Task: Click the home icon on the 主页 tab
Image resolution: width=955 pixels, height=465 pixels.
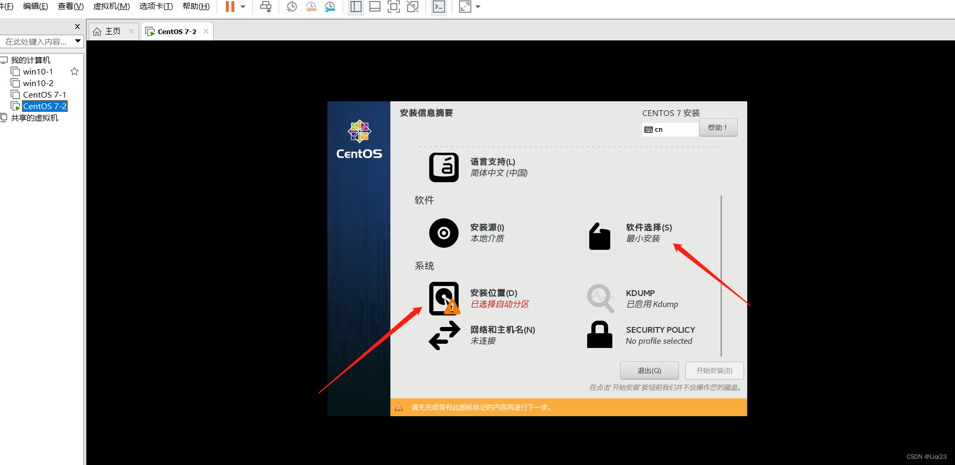Action: tap(97, 31)
